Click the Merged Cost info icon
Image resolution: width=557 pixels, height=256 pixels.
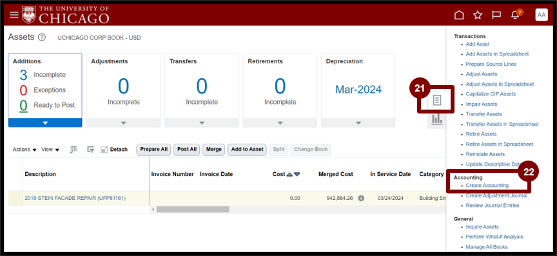click(361, 198)
